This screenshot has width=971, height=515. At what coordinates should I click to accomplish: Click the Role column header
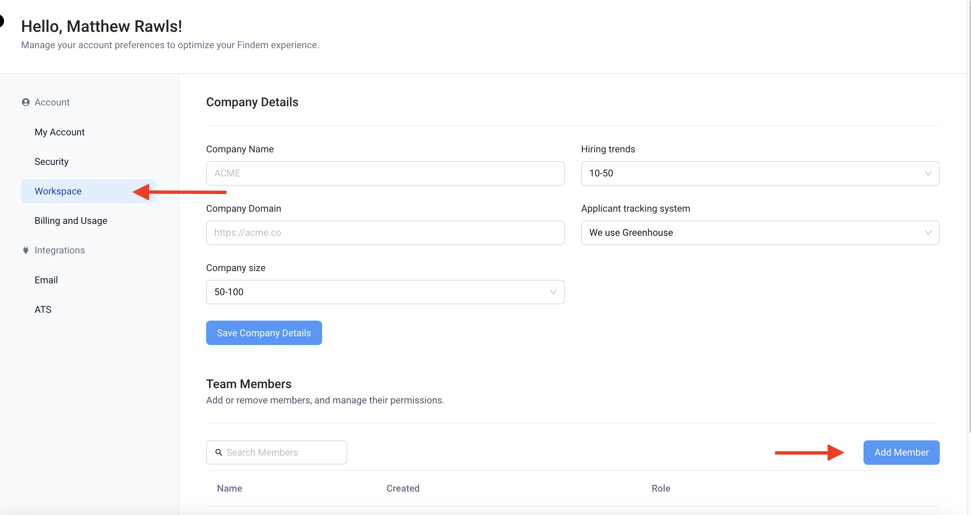coord(661,488)
